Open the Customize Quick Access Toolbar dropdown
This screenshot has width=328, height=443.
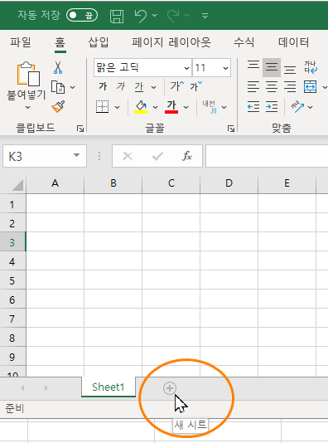pyautogui.click(x=205, y=16)
